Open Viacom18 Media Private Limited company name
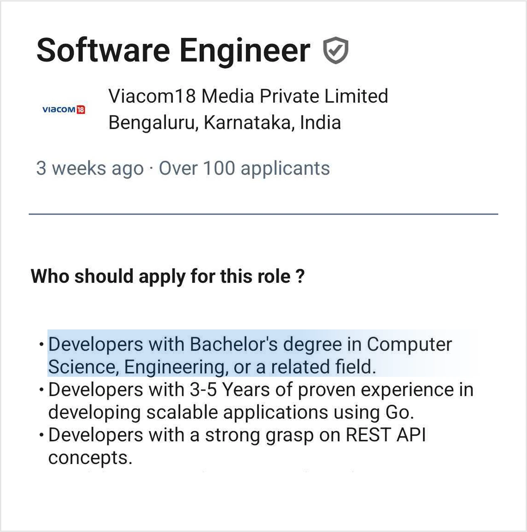This screenshot has width=527, height=532. click(248, 96)
